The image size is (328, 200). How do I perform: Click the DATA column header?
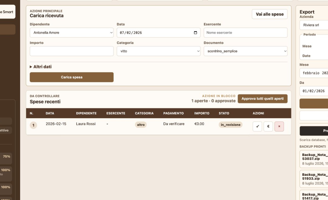(x=50, y=113)
